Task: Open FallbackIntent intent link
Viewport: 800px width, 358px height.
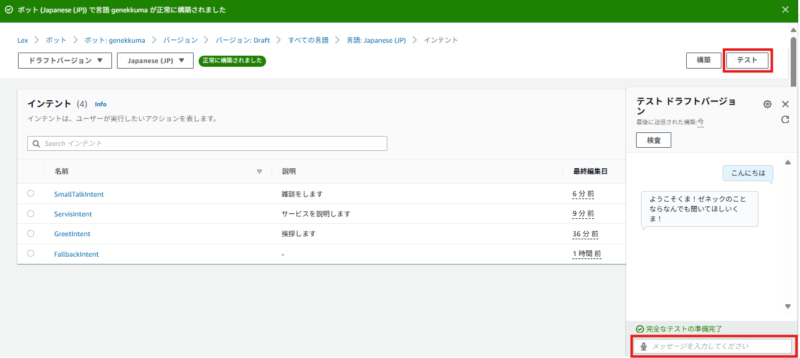Action: coord(77,254)
